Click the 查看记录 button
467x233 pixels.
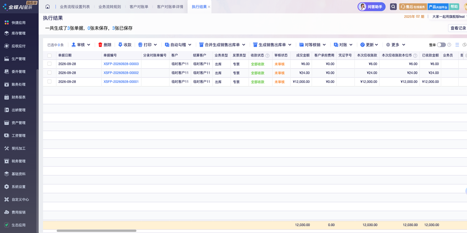coord(458,28)
